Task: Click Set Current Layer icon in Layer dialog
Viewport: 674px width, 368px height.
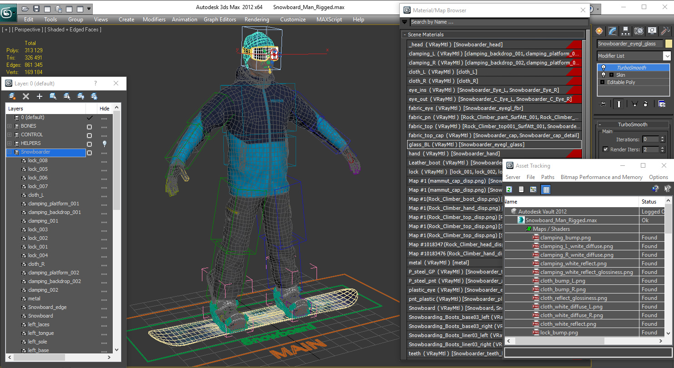Action: (67, 96)
